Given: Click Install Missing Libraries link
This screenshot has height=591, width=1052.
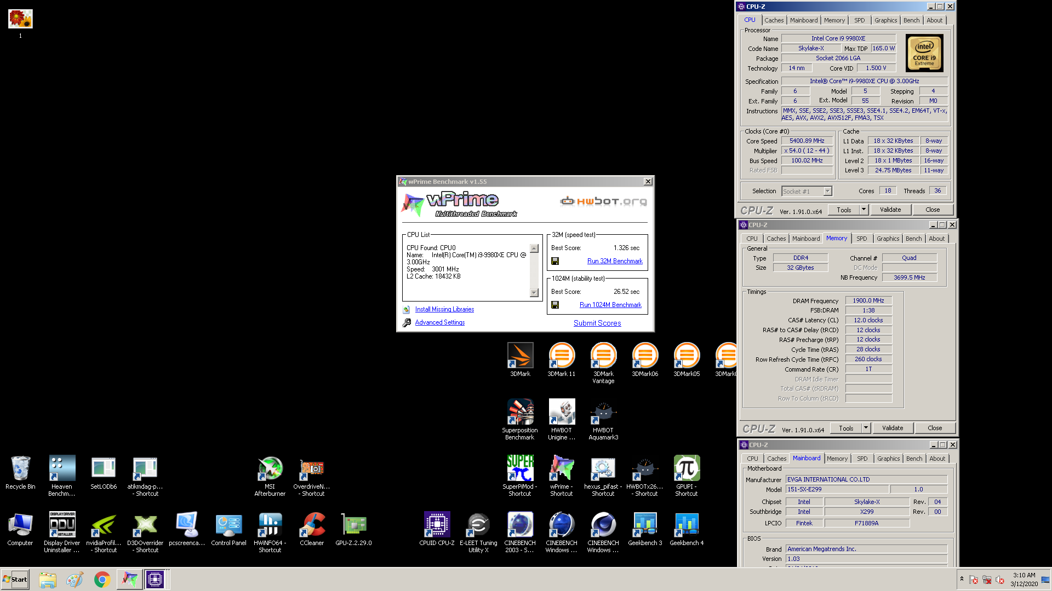Looking at the screenshot, I should 444,309.
